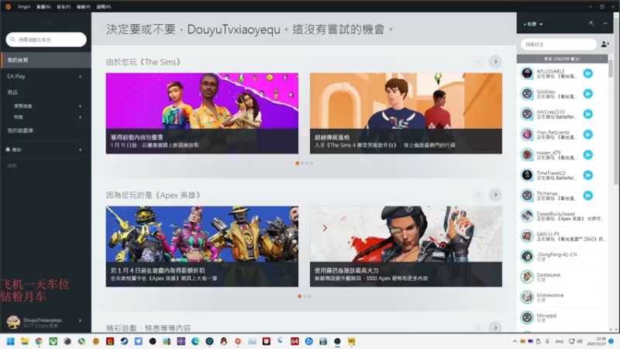Open the View (V) menu in the menu bar
The width and height of the screenshot is (620, 349).
(84, 7)
